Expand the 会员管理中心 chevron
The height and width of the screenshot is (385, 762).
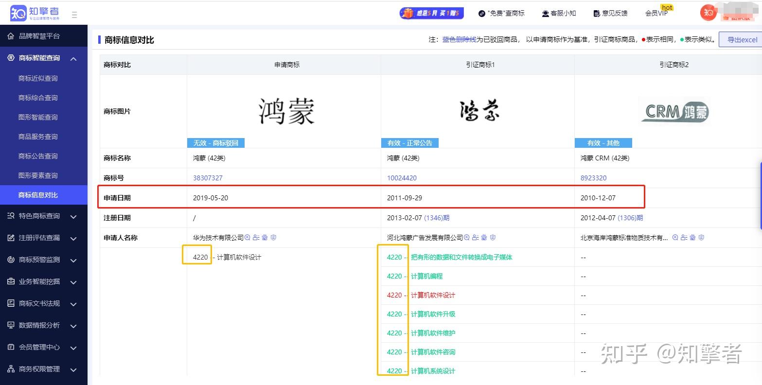(73, 348)
